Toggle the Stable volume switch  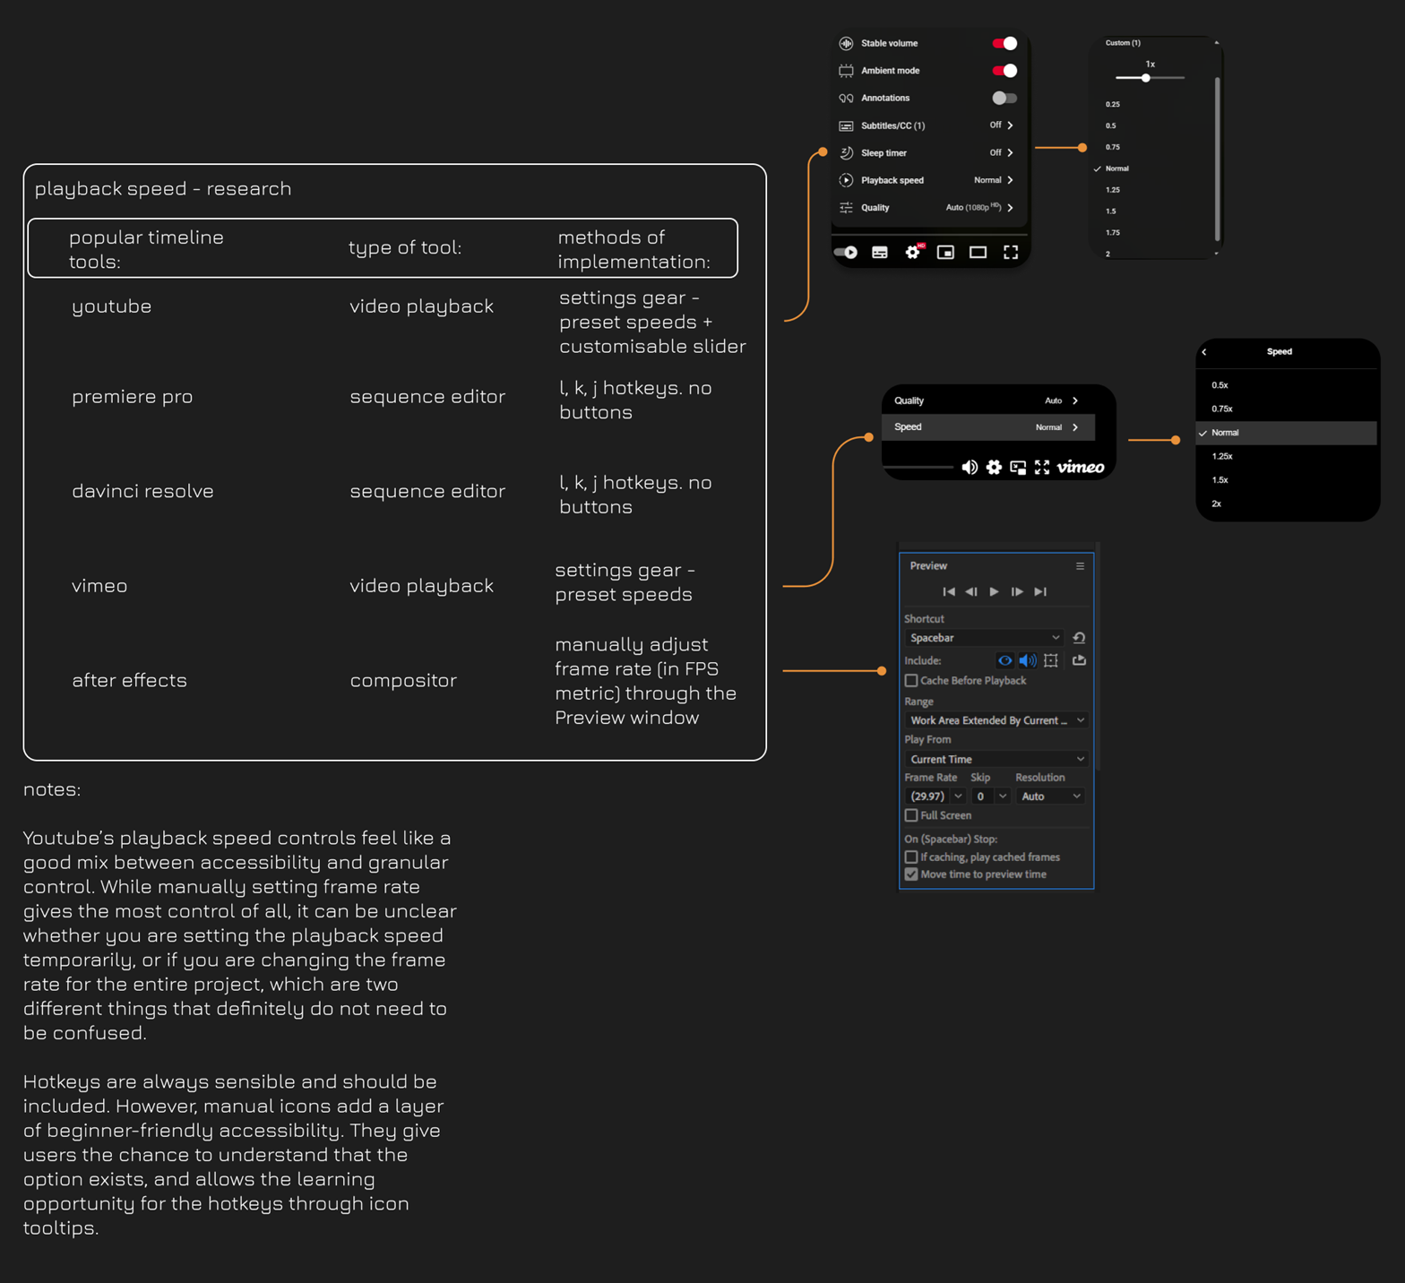(x=1004, y=43)
